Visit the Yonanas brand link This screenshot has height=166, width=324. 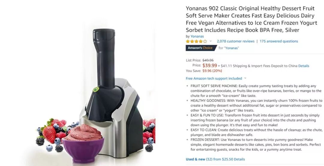197,36
